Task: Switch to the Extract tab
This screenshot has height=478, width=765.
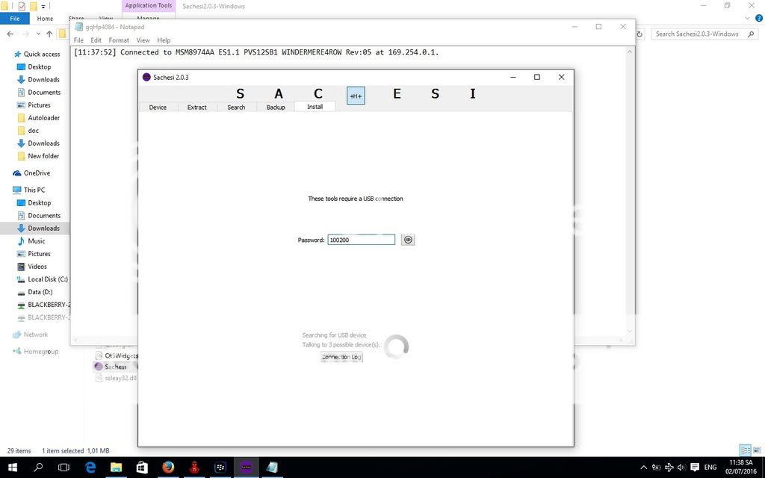Action: pyautogui.click(x=197, y=107)
